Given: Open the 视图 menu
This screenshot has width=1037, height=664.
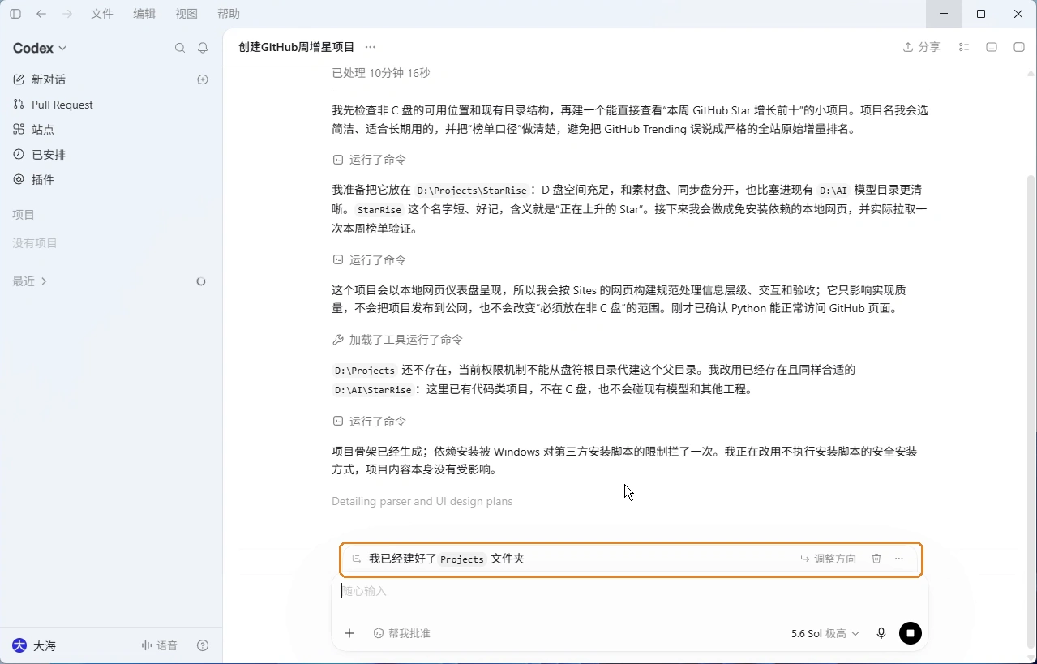Looking at the screenshot, I should 186,14.
